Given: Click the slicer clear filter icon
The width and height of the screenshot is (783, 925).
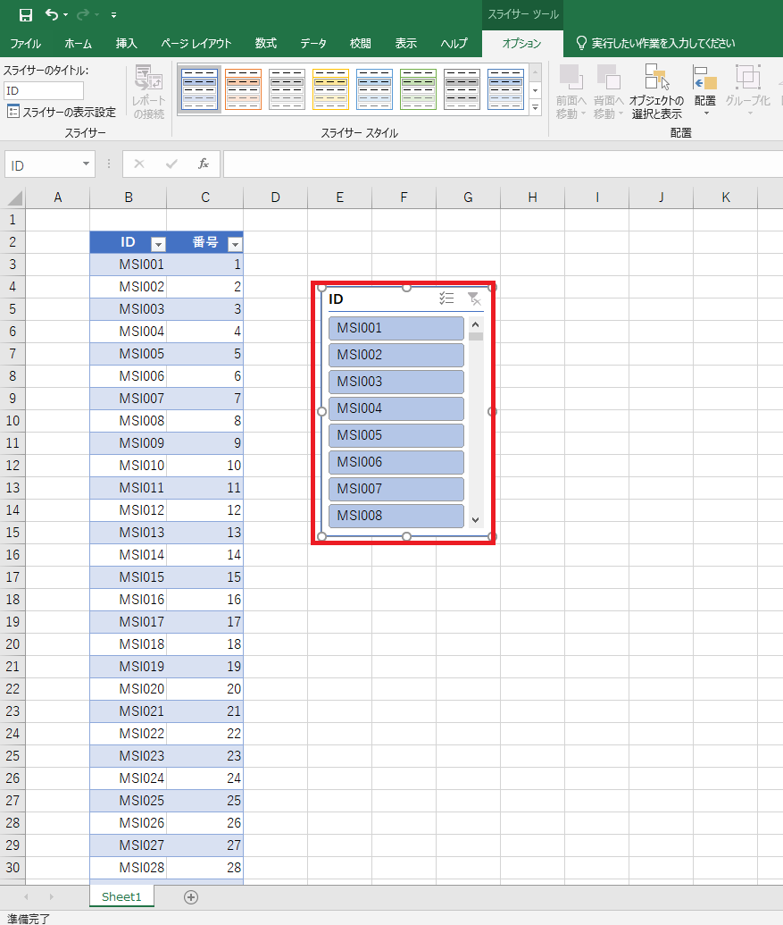Looking at the screenshot, I should click(474, 299).
